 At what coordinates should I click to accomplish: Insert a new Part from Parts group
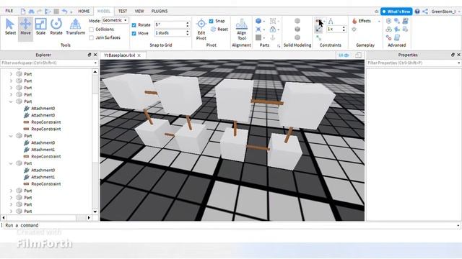pos(258,21)
